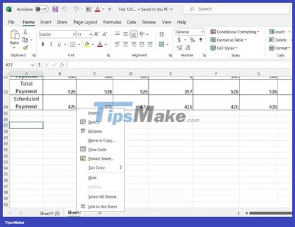Screen dimensions: 295x227
Task: Click the Decrease Decimal icon
Action: (x=188, y=48)
